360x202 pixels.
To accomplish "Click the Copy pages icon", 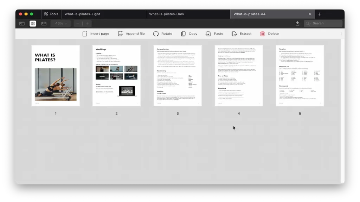I will tap(184, 34).
